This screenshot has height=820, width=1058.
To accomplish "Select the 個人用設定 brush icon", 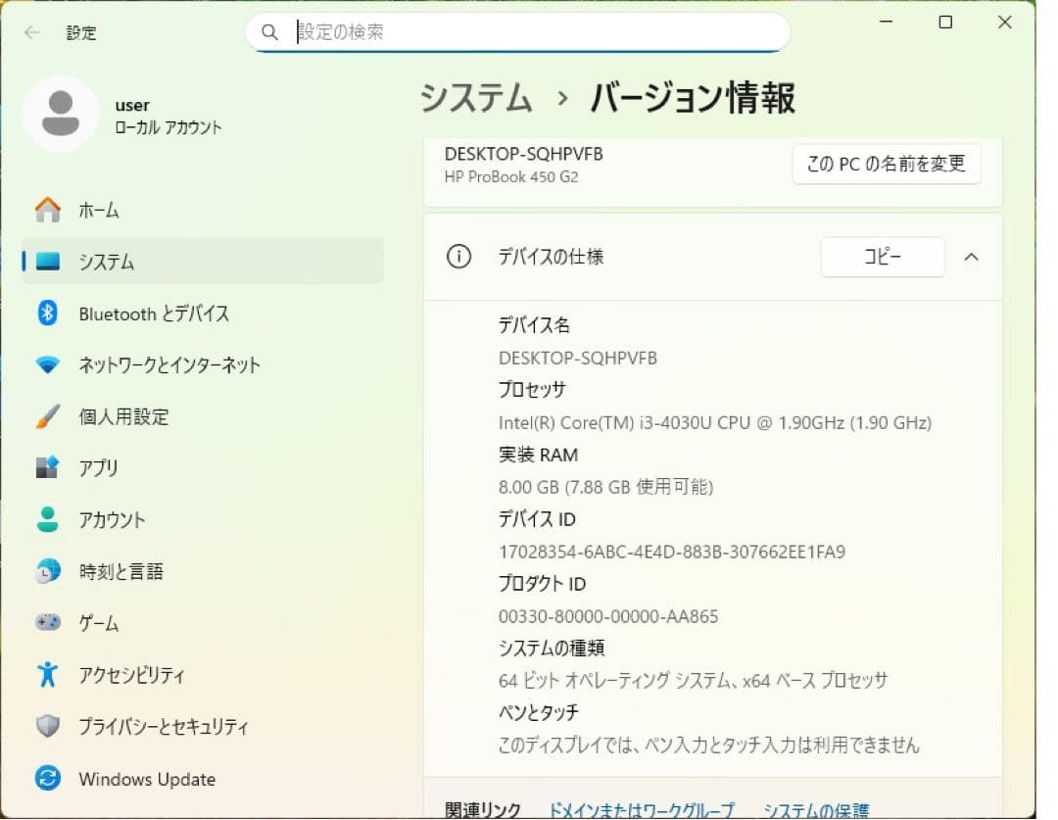I will point(47,416).
